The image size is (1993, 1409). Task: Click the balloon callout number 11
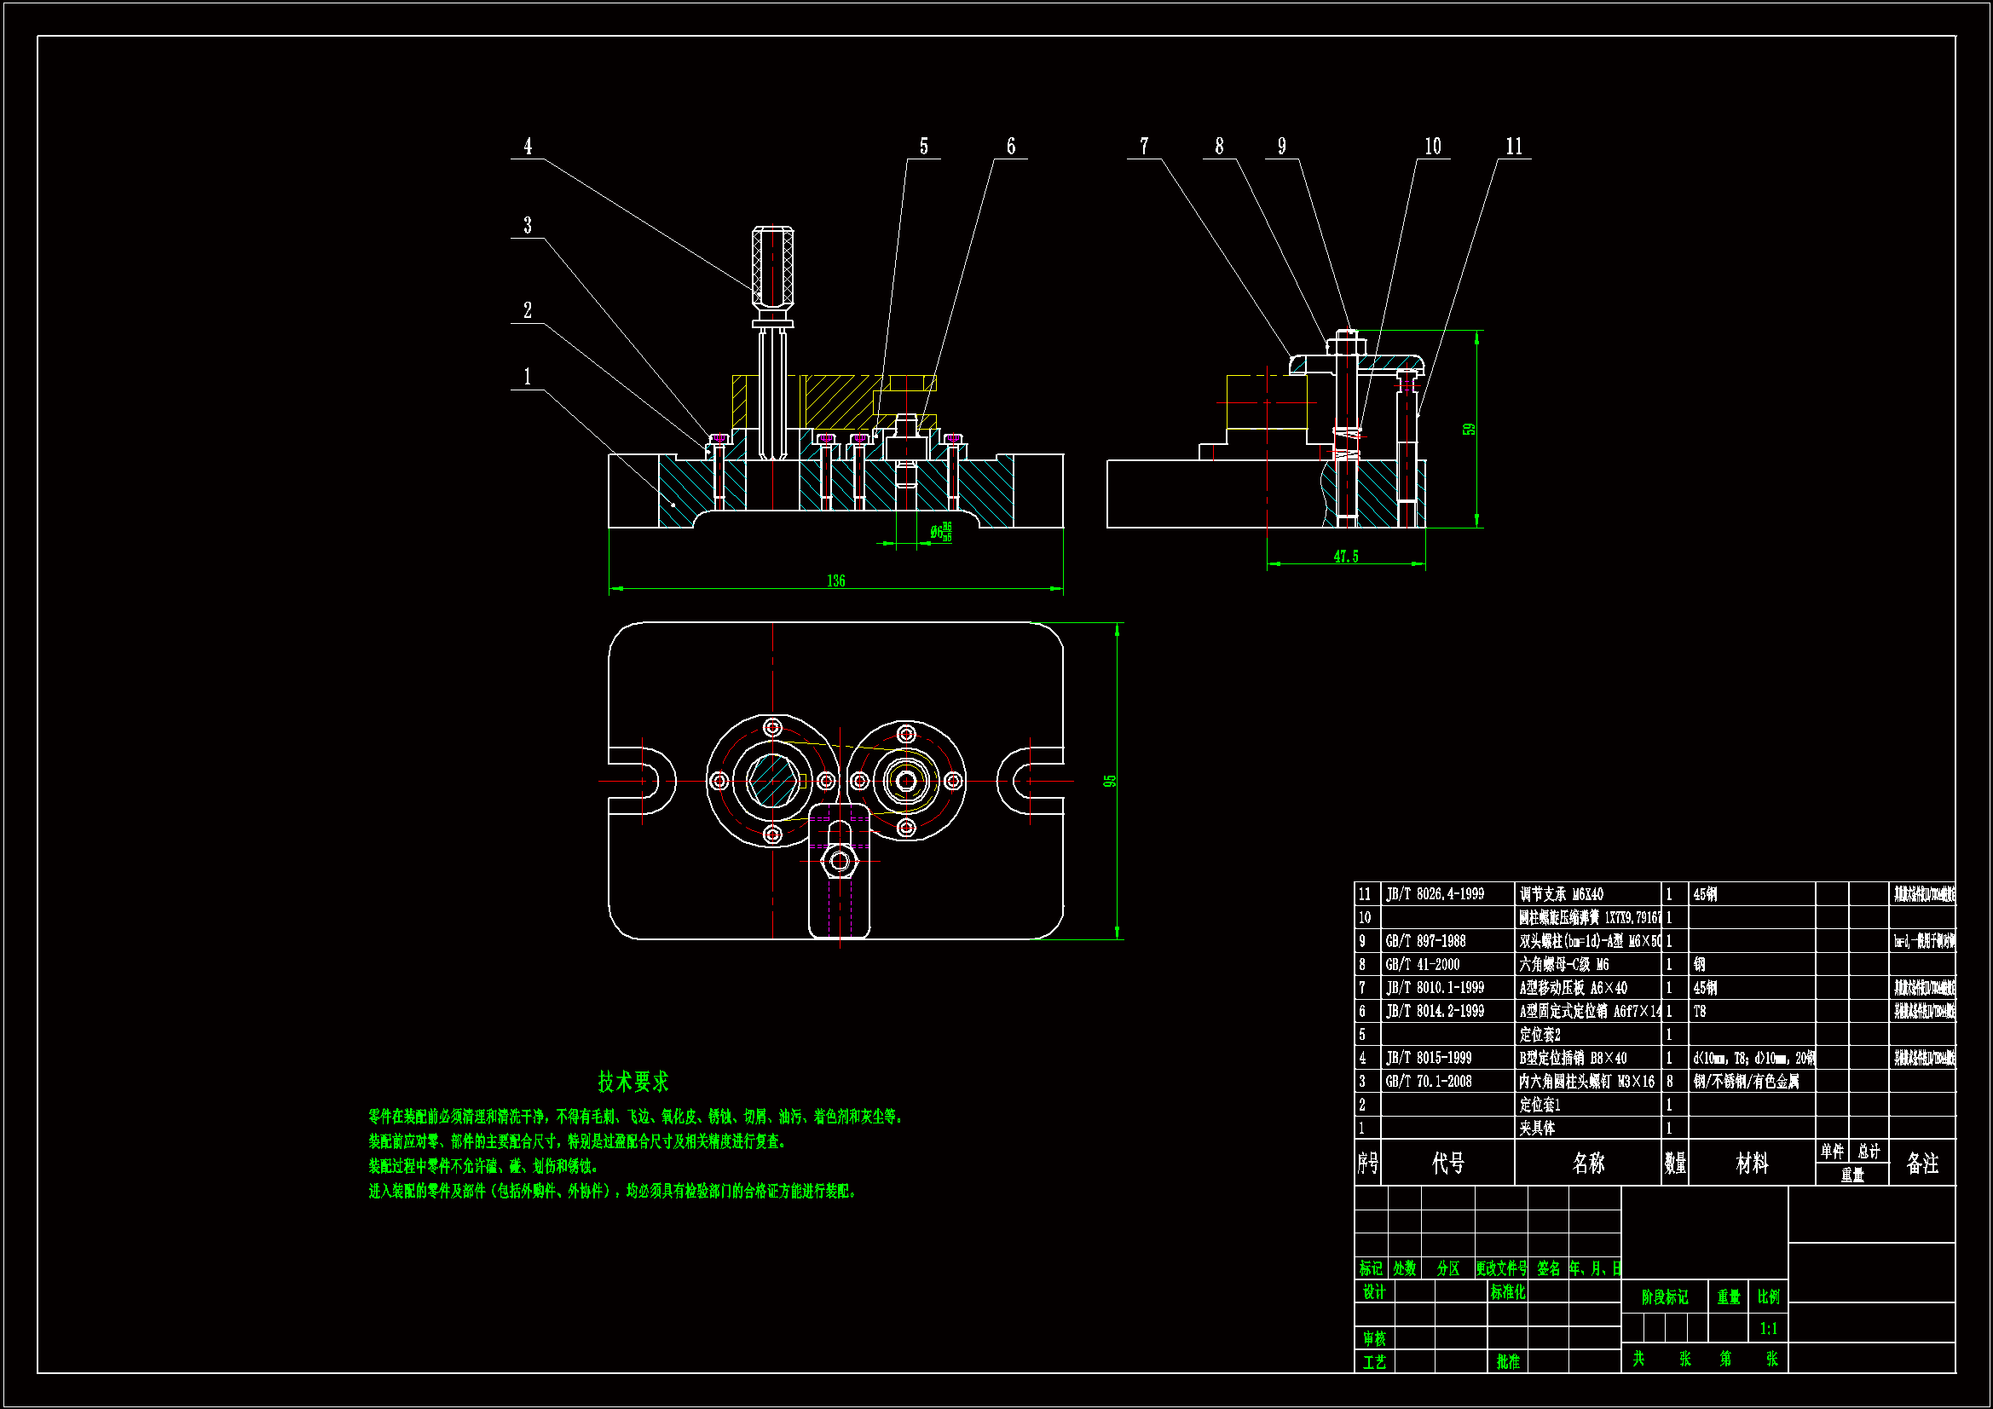[x=1514, y=147]
